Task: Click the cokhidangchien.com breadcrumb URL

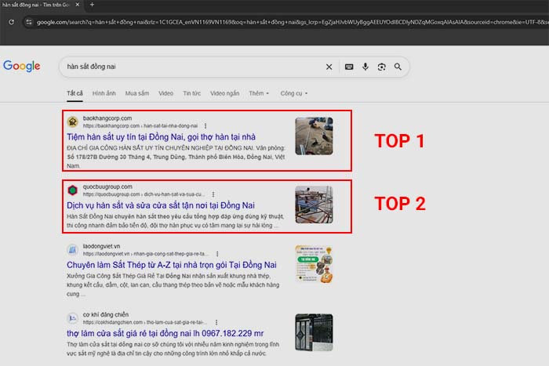Action: (145, 322)
